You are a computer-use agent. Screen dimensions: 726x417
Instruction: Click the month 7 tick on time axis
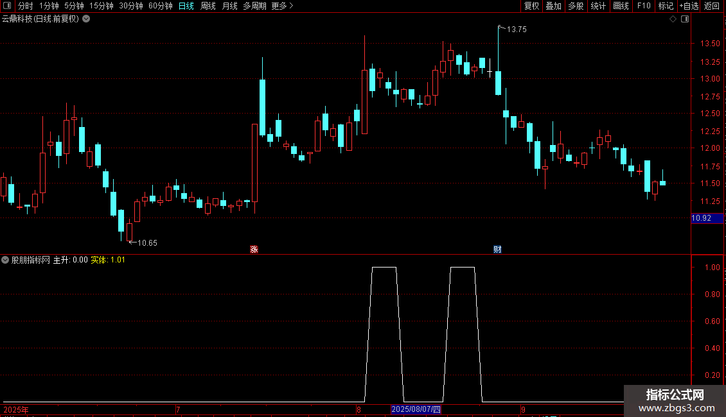[x=178, y=409]
